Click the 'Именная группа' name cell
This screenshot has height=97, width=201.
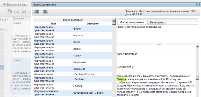pyautogui.click(x=44, y=74)
